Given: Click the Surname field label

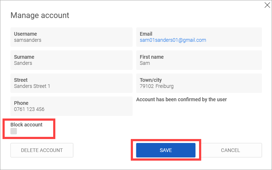Looking at the screenshot, I should (x=24, y=57).
